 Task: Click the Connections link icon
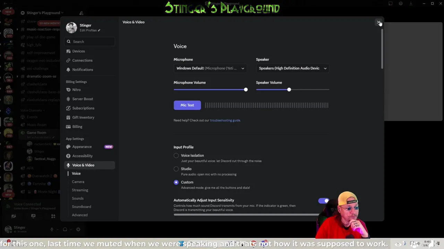click(68, 61)
